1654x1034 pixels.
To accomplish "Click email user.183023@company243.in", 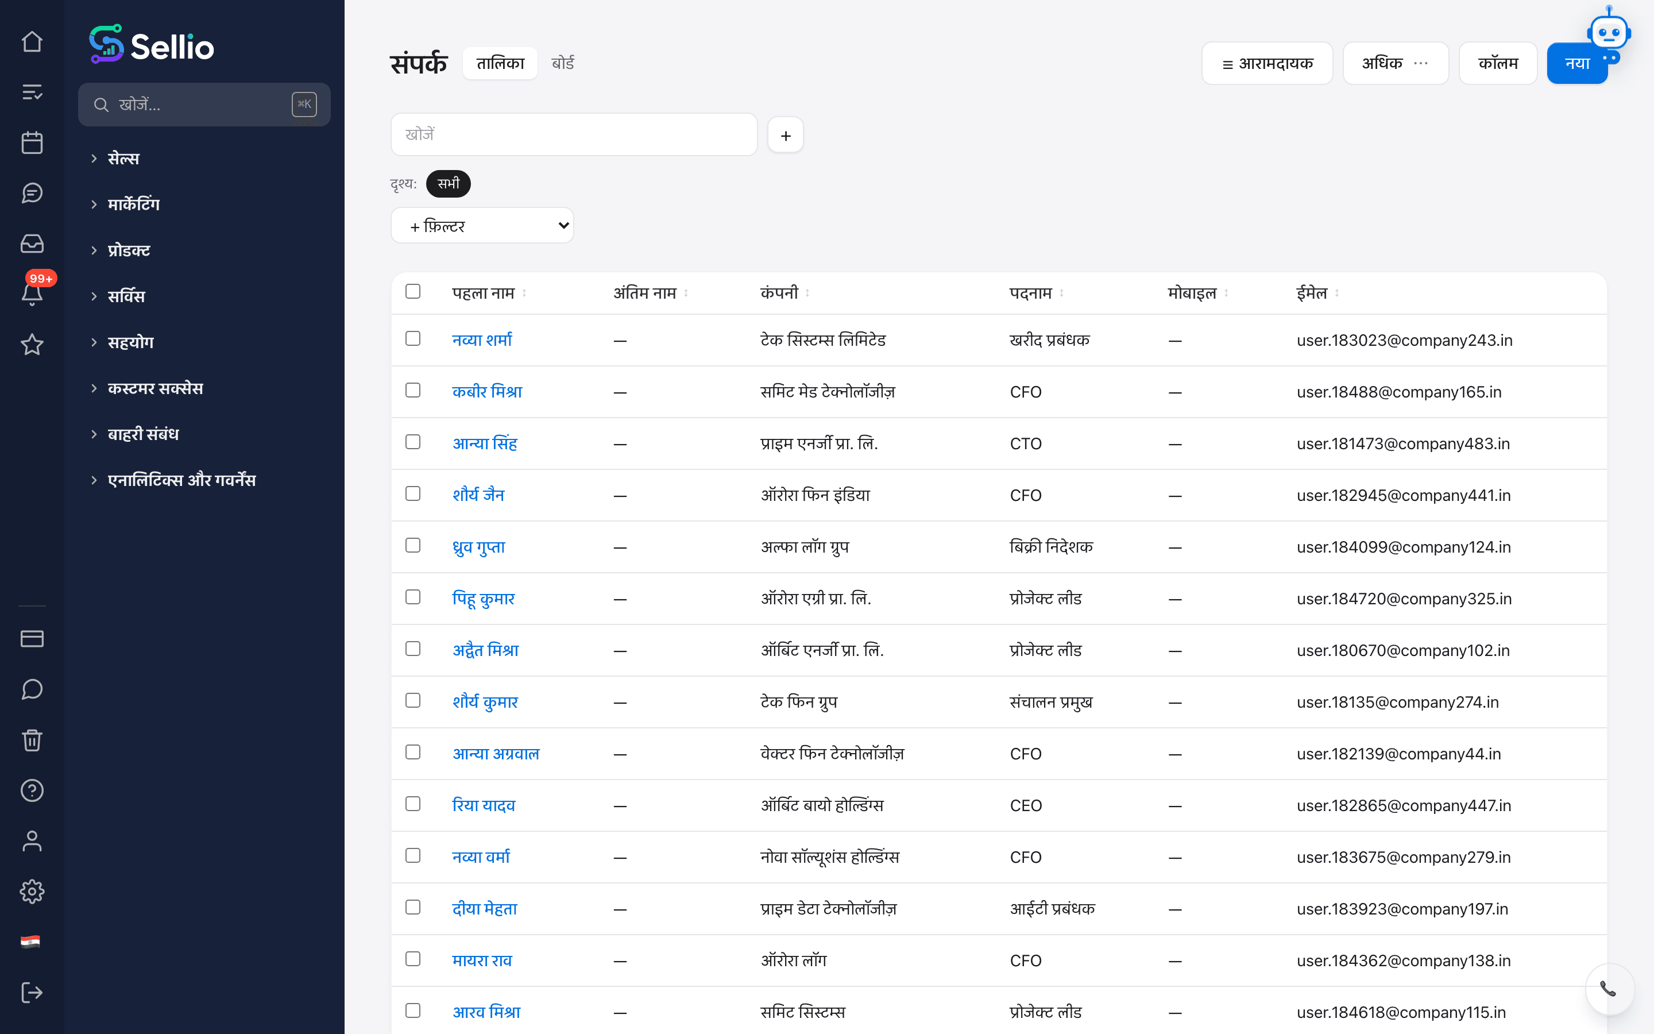I will (x=1405, y=341).
